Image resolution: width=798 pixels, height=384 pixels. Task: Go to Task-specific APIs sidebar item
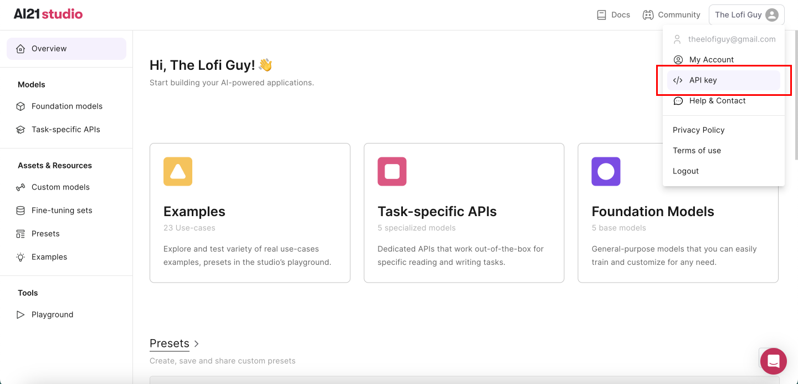coord(66,130)
